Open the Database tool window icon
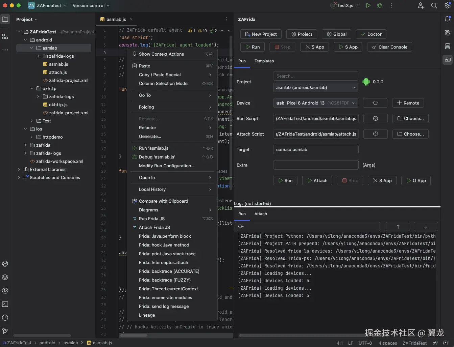 (448, 46)
